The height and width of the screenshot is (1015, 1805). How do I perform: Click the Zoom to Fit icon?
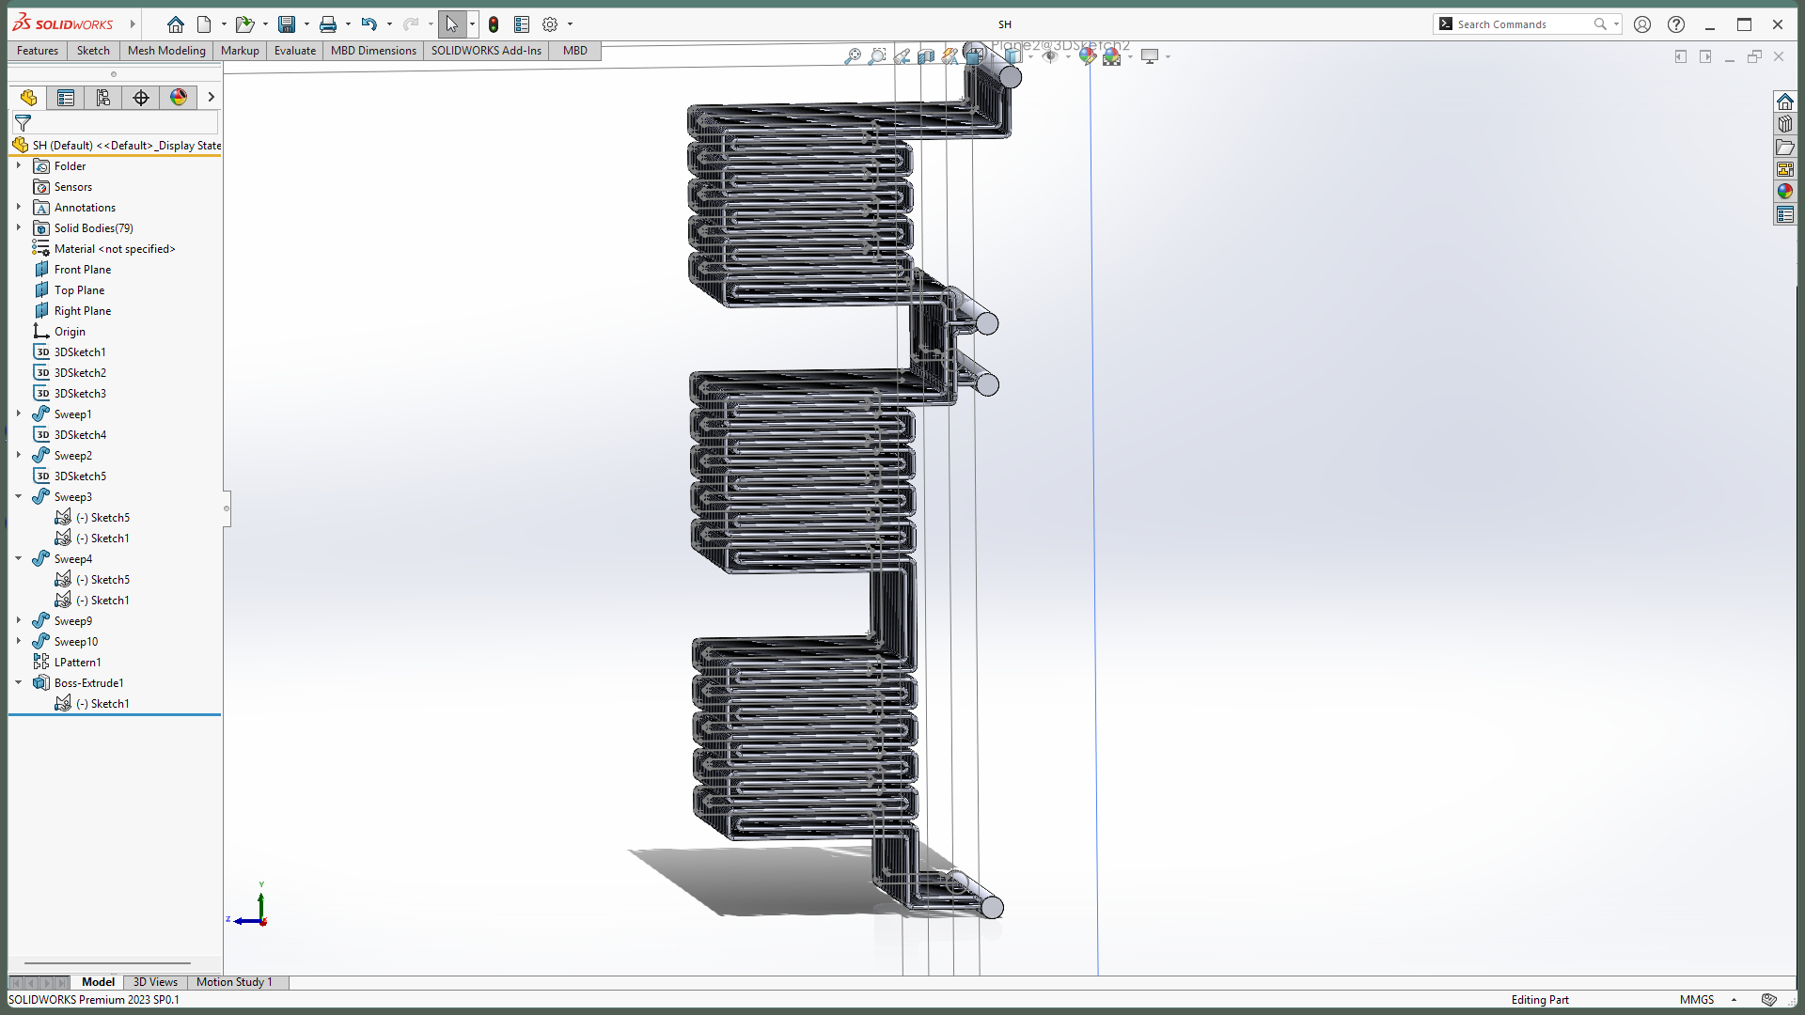853,56
